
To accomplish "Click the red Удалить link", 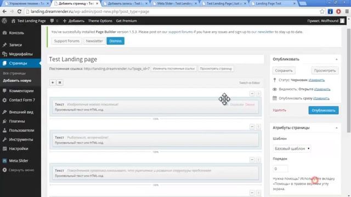I will pos(279,110).
